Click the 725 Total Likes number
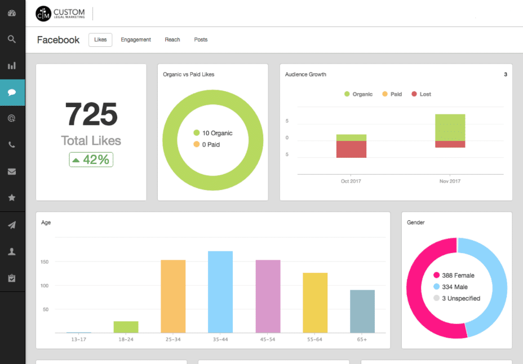 pyautogui.click(x=91, y=114)
